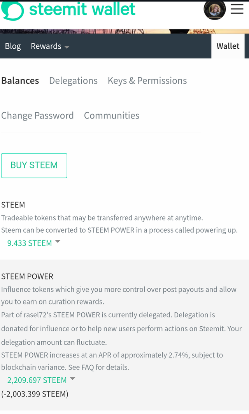Expand the 2,209.697 STEEM power dropdown

pyautogui.click(x=37, y=380)
